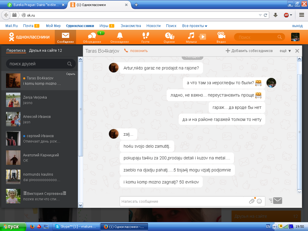Open Гости footprints icon

(x=145, y=37)
